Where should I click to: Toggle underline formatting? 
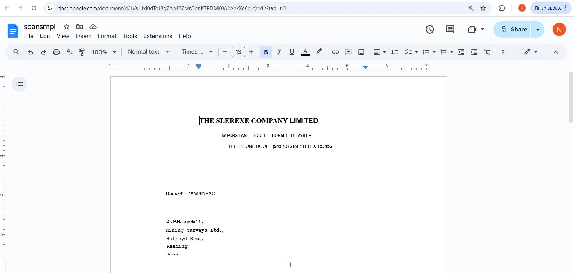(291, 52)
